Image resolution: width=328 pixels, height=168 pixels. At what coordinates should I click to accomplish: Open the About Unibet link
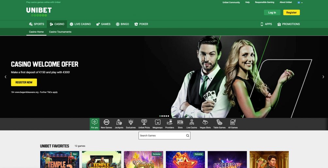click(286, 2)
